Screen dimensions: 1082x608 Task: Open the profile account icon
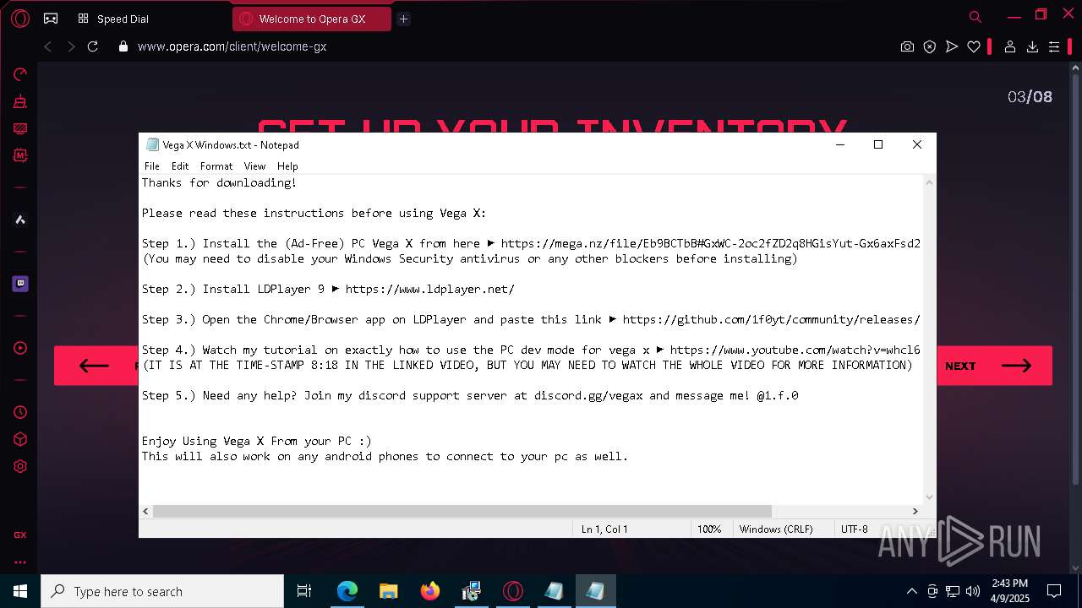(1009, 47)
